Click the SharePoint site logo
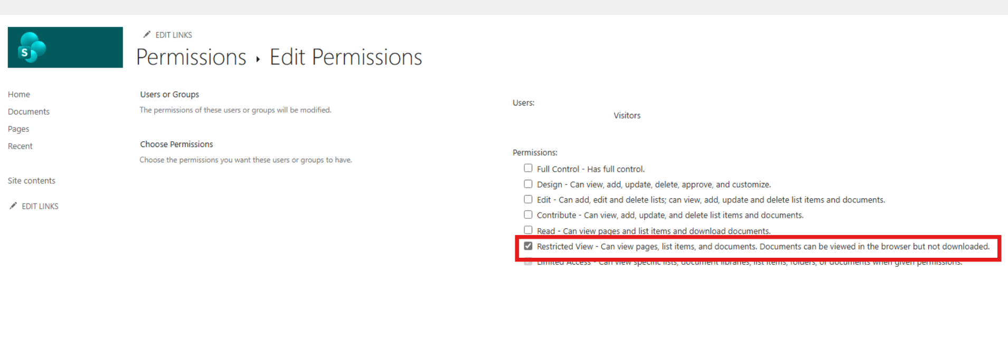The image size is (1008, 350). (65, 47)
